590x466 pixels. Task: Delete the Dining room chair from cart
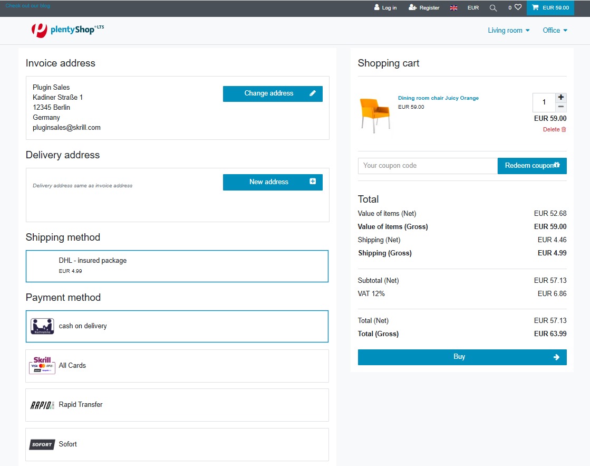(x=555, y=129)
